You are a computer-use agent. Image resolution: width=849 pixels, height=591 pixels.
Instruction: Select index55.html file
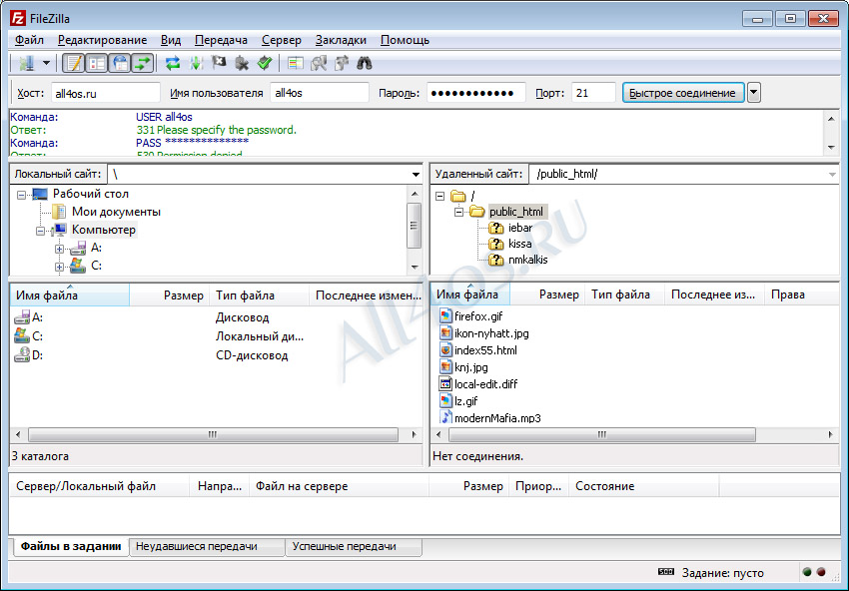pos(485,350)
